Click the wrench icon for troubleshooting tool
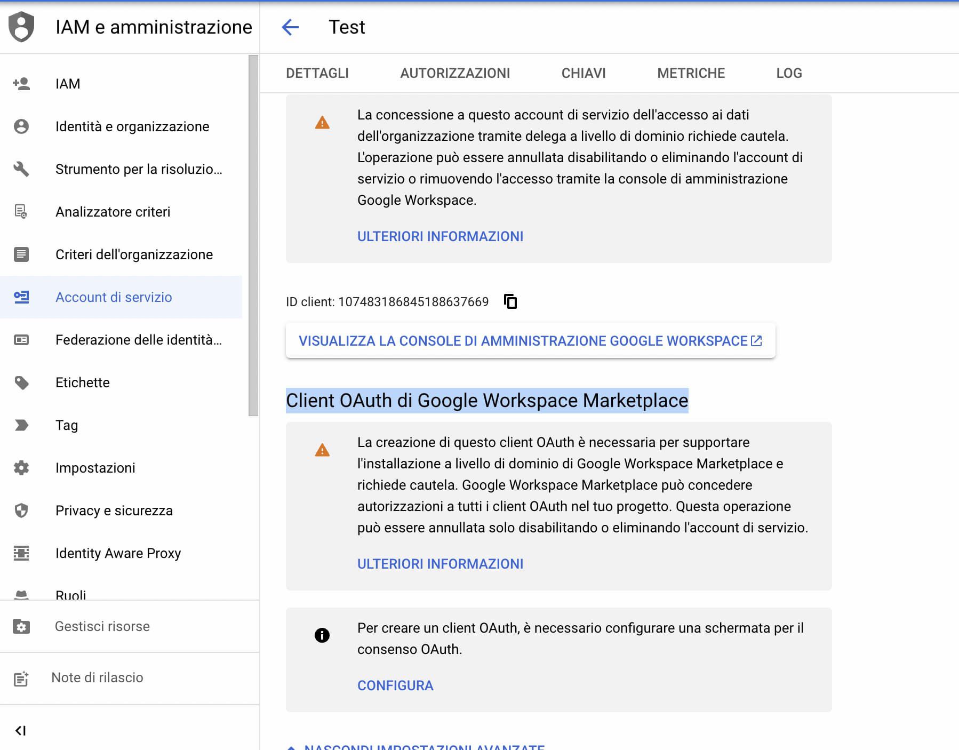Image resolution: width=959 pixels, height=750 pixels. (21, 169)
